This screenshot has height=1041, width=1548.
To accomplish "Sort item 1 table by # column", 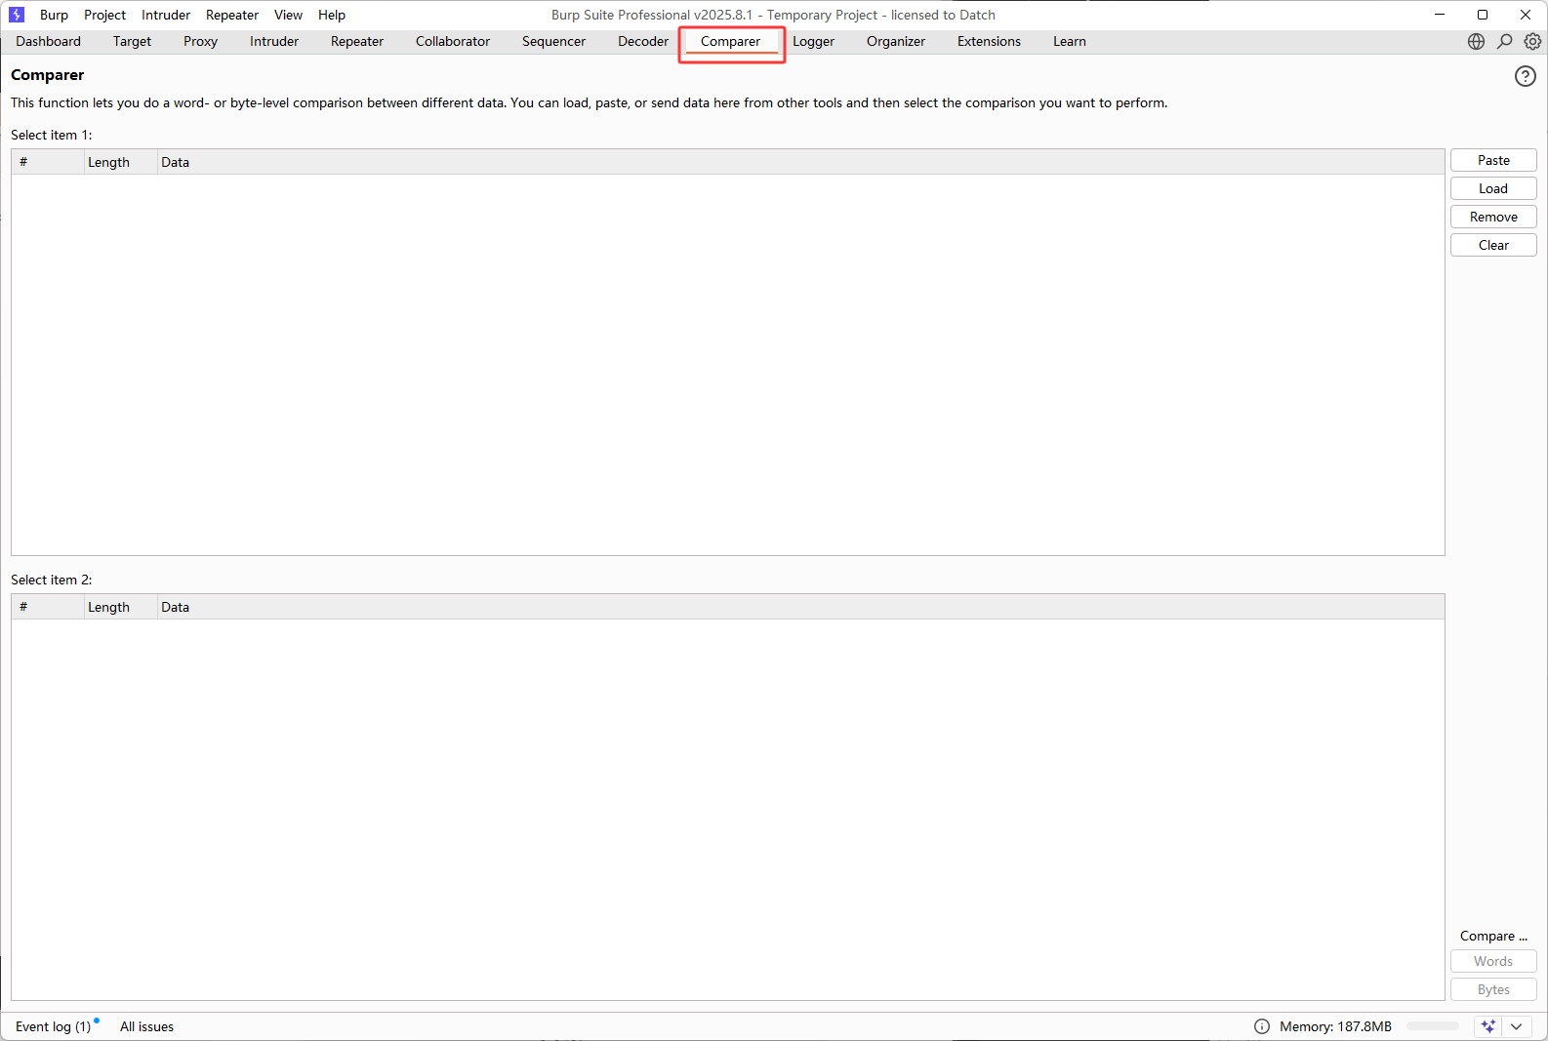I will click(x=48, y=162).
